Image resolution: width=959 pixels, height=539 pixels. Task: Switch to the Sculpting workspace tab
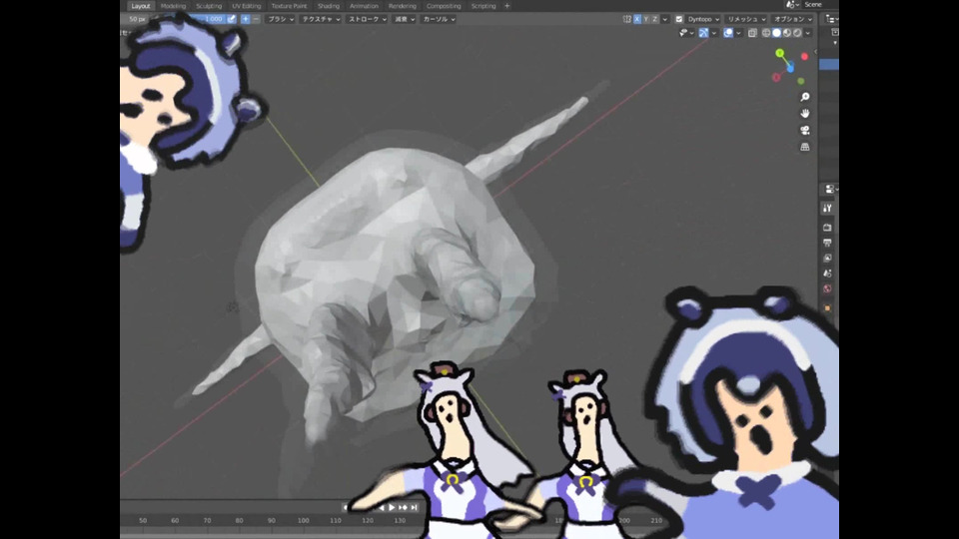[x=209, y=6]
